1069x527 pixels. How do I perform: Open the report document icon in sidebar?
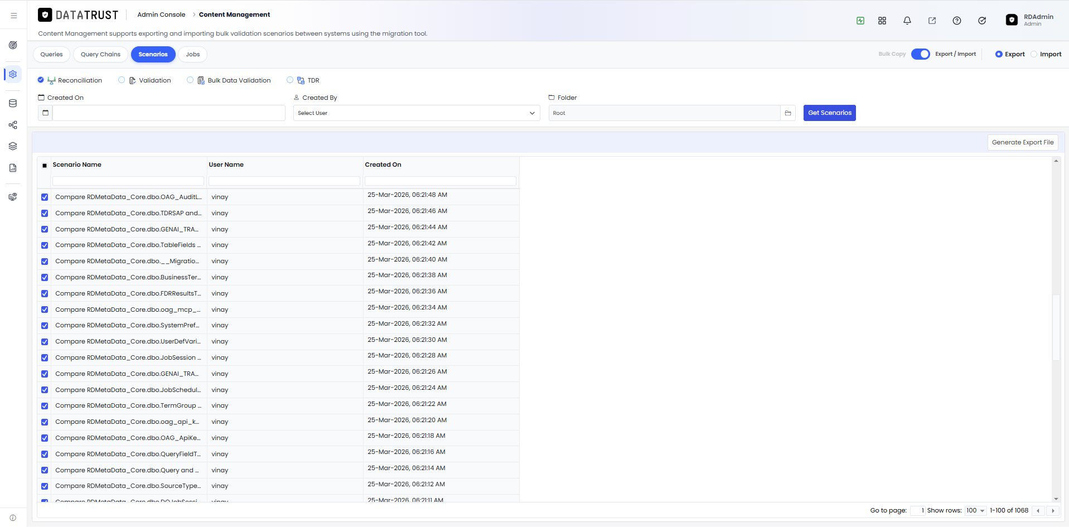click(x=13, y=168)
